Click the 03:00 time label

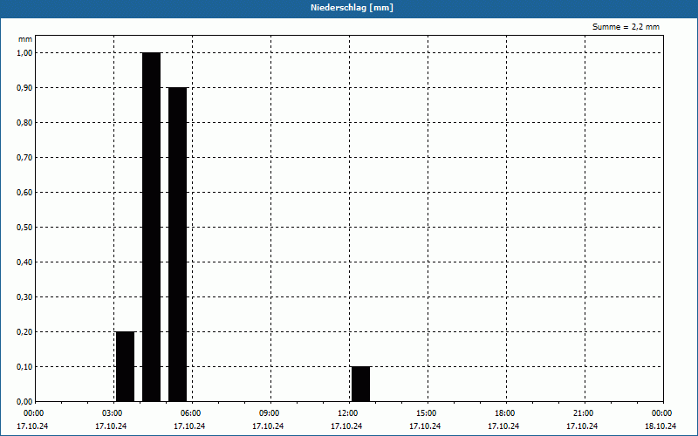point(113,413)
